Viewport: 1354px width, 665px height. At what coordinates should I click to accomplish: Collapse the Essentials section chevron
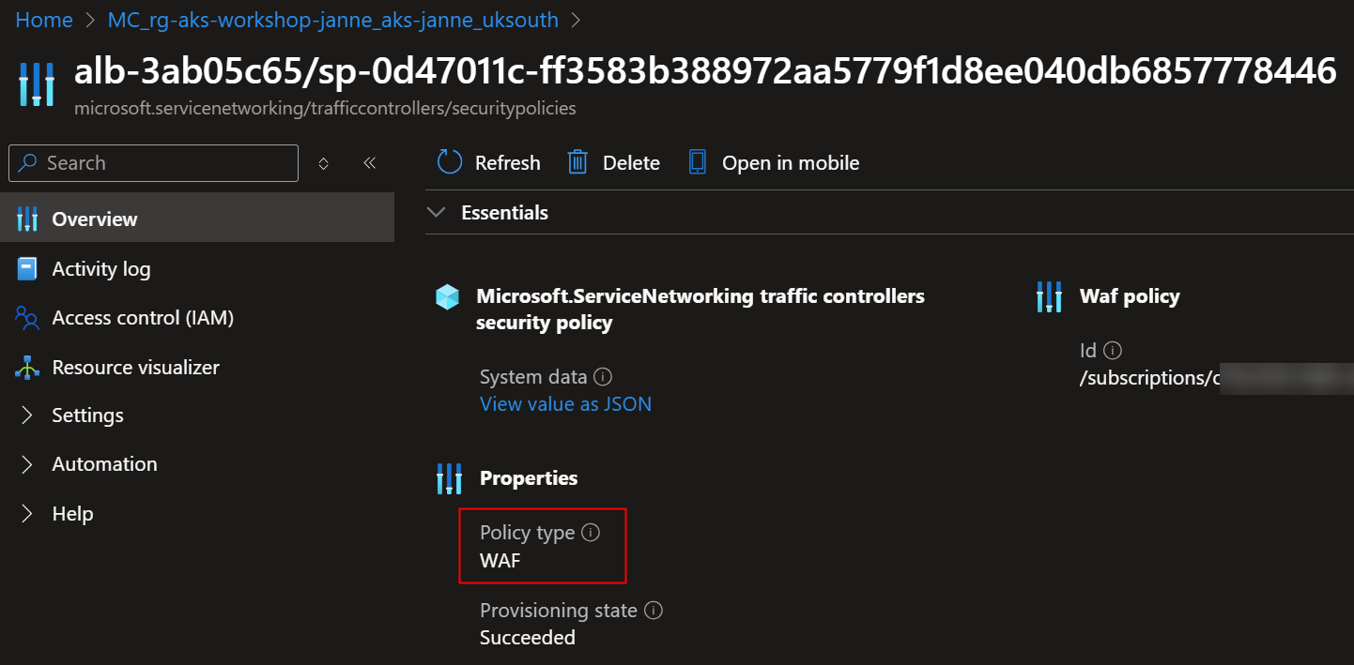point(436,213)
